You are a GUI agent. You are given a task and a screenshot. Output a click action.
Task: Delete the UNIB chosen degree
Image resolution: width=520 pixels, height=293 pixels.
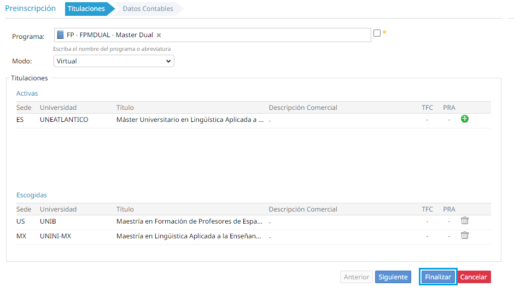click(x=465, y=221)
